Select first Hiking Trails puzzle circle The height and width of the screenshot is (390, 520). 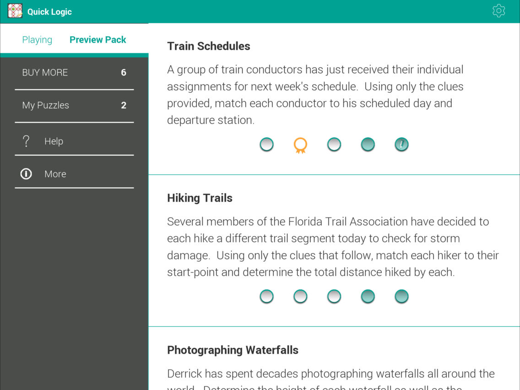coord(266,297)
